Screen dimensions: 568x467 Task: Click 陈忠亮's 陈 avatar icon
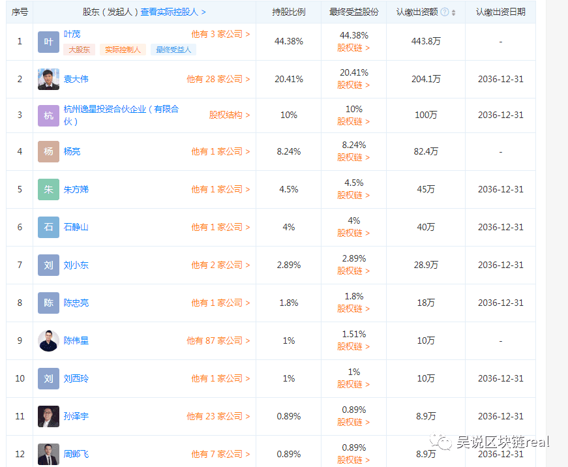pos(48,303)
